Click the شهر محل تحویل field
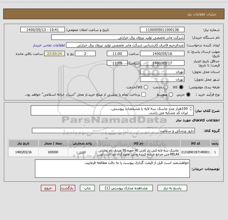This screenshot has width=228, height=220. point(162,79)
